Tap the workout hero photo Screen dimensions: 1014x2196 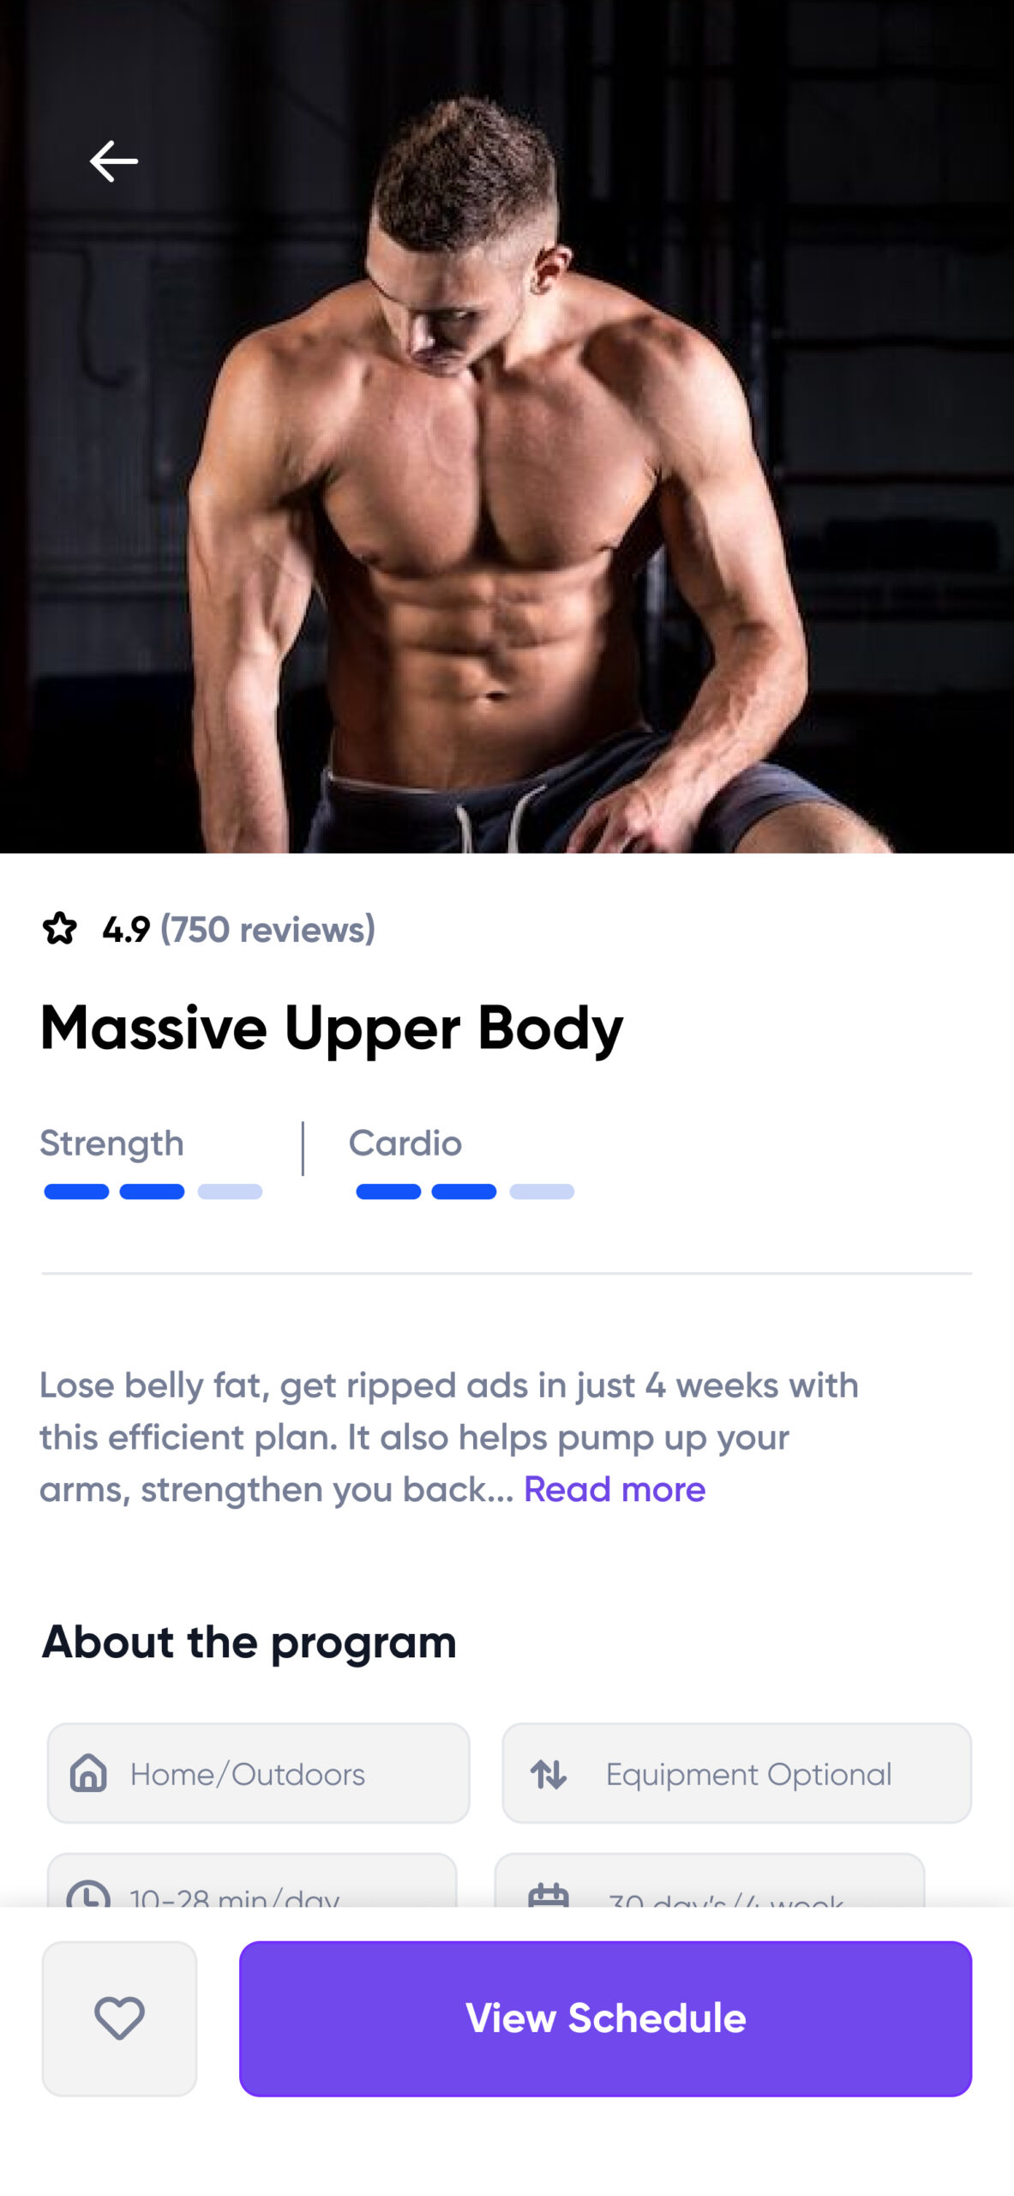pyautogui.click(x=507, y=426)
